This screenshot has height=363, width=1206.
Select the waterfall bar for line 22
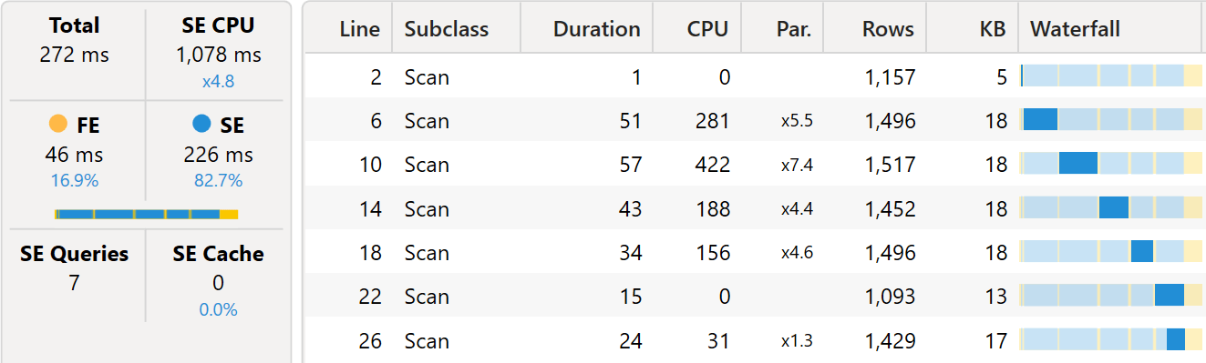(x=1170, y=295)
